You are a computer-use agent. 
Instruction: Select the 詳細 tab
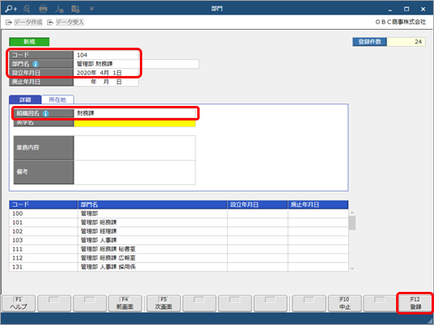[x=25, y=99]
